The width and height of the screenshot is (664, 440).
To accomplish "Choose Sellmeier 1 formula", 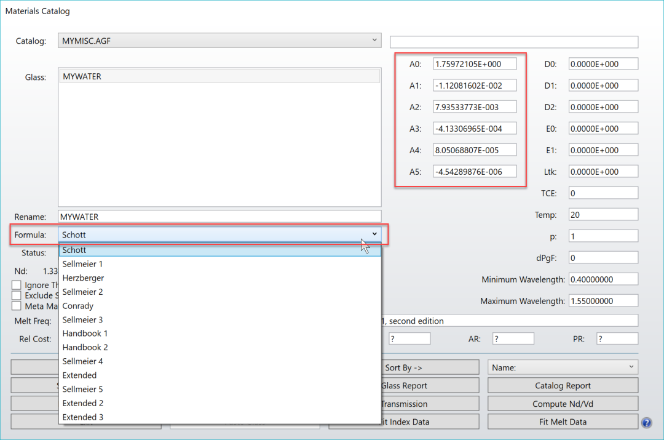I will 219,264.
